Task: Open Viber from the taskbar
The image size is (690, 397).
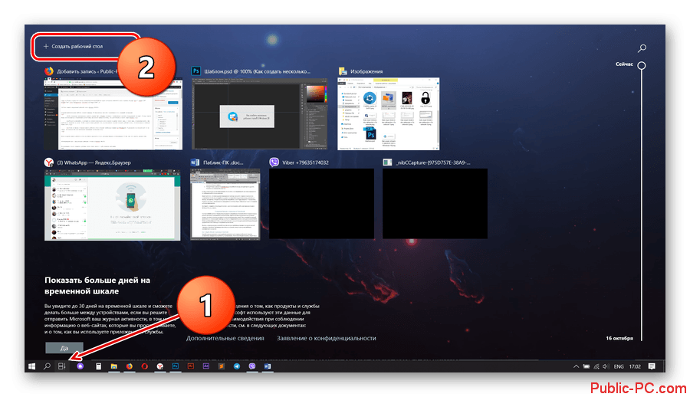Action: pos(251,366)
